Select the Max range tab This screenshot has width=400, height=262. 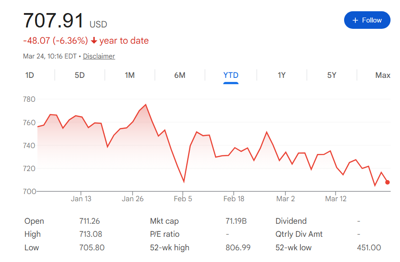point(382,75)
